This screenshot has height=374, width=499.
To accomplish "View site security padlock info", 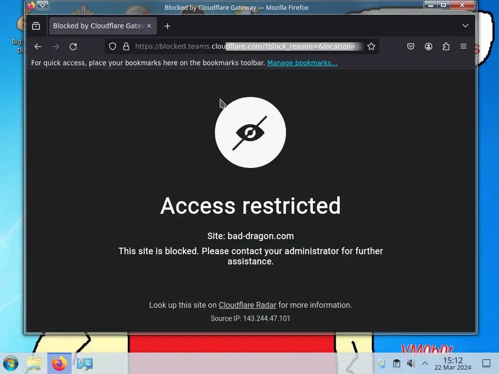I will point(126,46).
